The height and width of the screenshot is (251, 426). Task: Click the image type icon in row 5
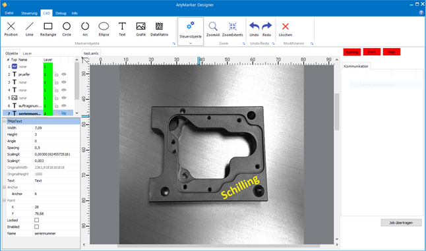tap(15, 98)
